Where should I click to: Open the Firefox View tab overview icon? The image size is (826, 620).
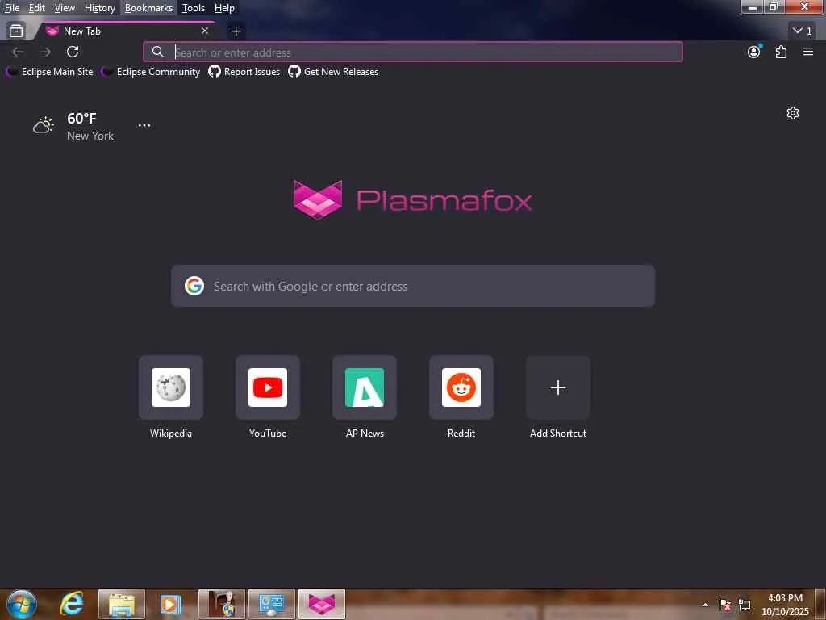[x=16, y=31]
